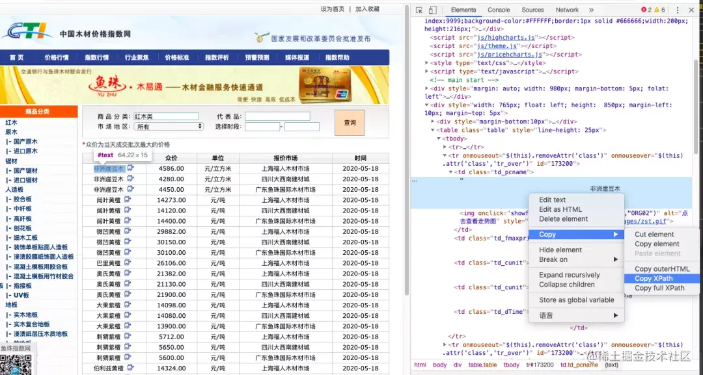
Task: Click trend chart icon in the 4450.00 row
Action: (x=130, y=189)
